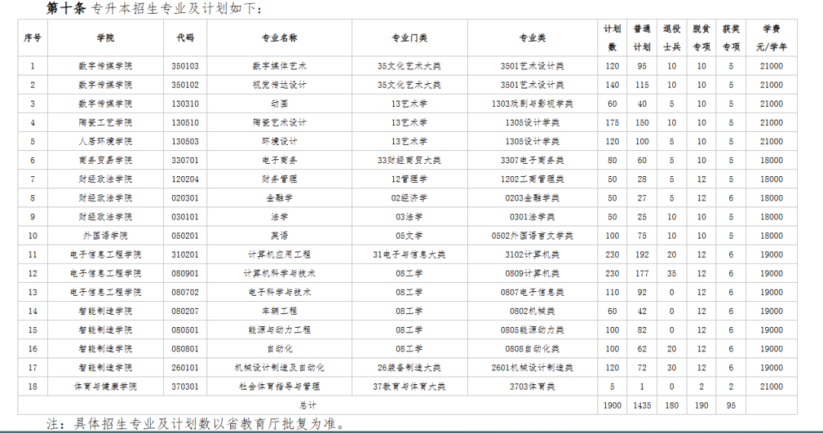Click the 33财经商贸大类 category cell

tap(409, 161)
